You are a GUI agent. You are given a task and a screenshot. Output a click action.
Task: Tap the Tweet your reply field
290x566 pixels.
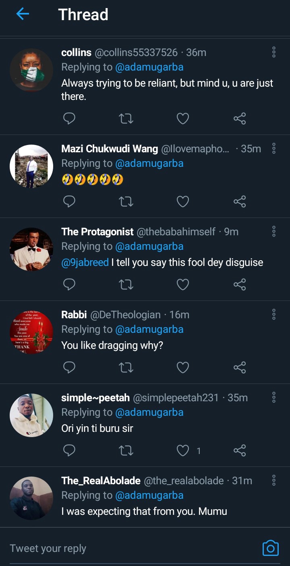tap(121, 548)
